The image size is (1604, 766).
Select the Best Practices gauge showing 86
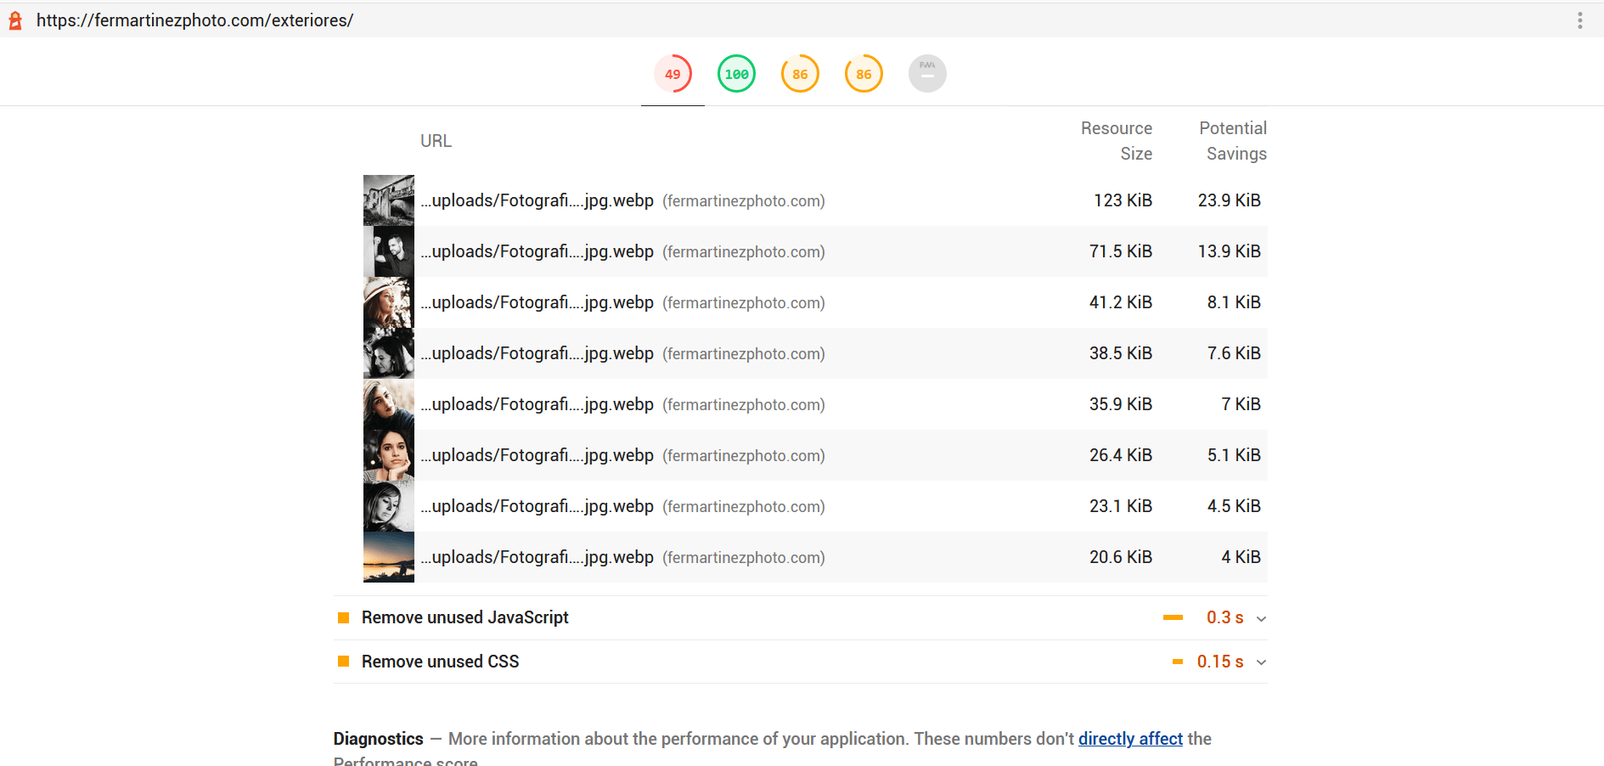point(800,74)
